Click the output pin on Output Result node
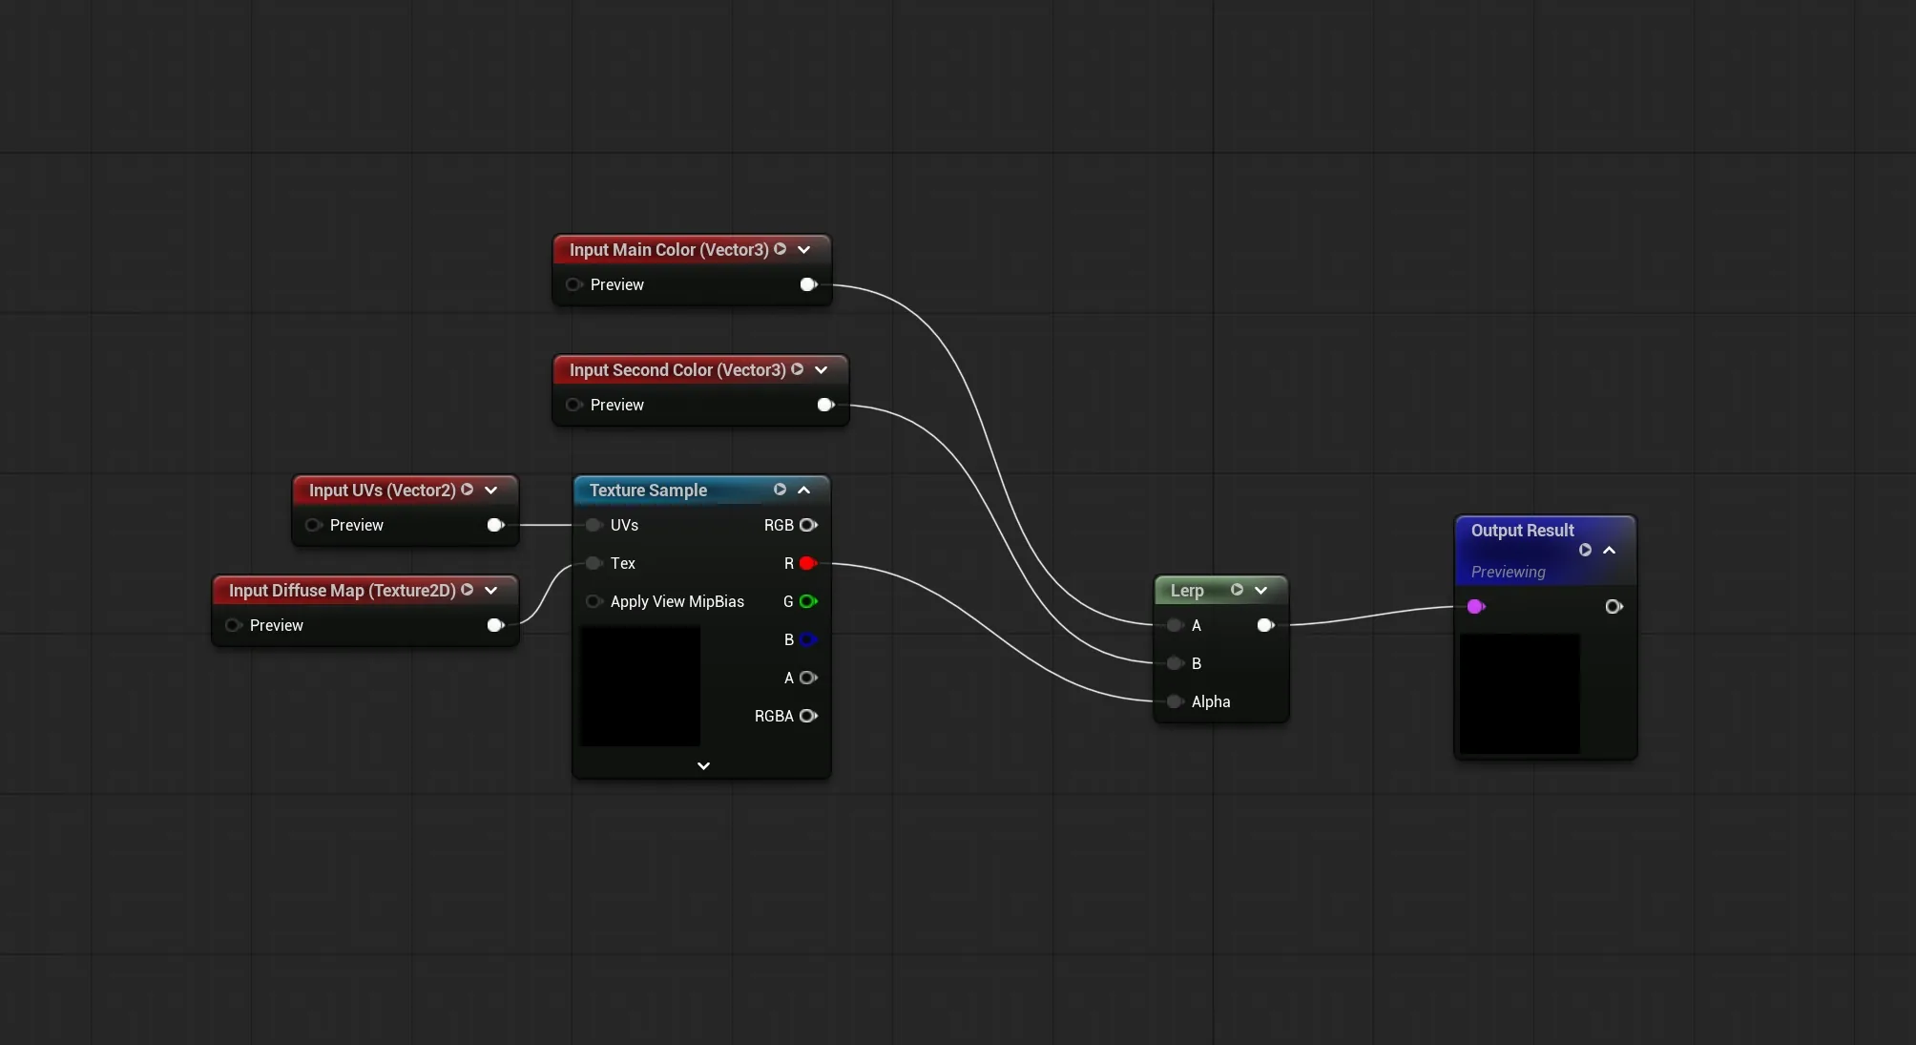The height and width of the screenshot is (1045, 1916). pyautogui.click(x=1614, y=606)
